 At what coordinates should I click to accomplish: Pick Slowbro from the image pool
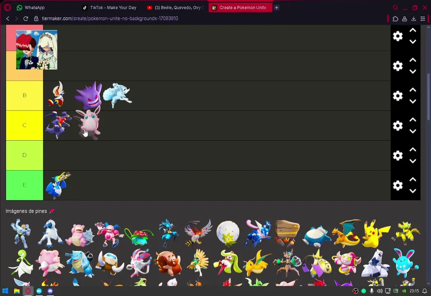click(x=80, y=235)
